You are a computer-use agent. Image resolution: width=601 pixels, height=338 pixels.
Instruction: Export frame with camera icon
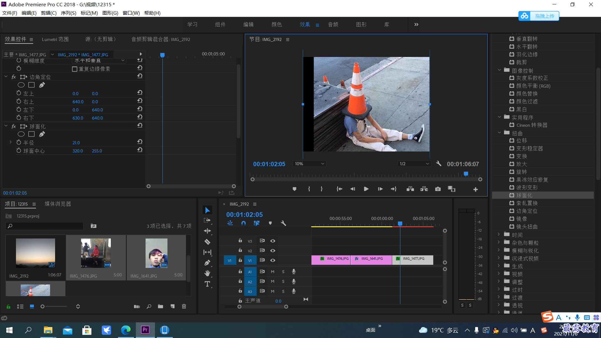(x=438, y=189)
